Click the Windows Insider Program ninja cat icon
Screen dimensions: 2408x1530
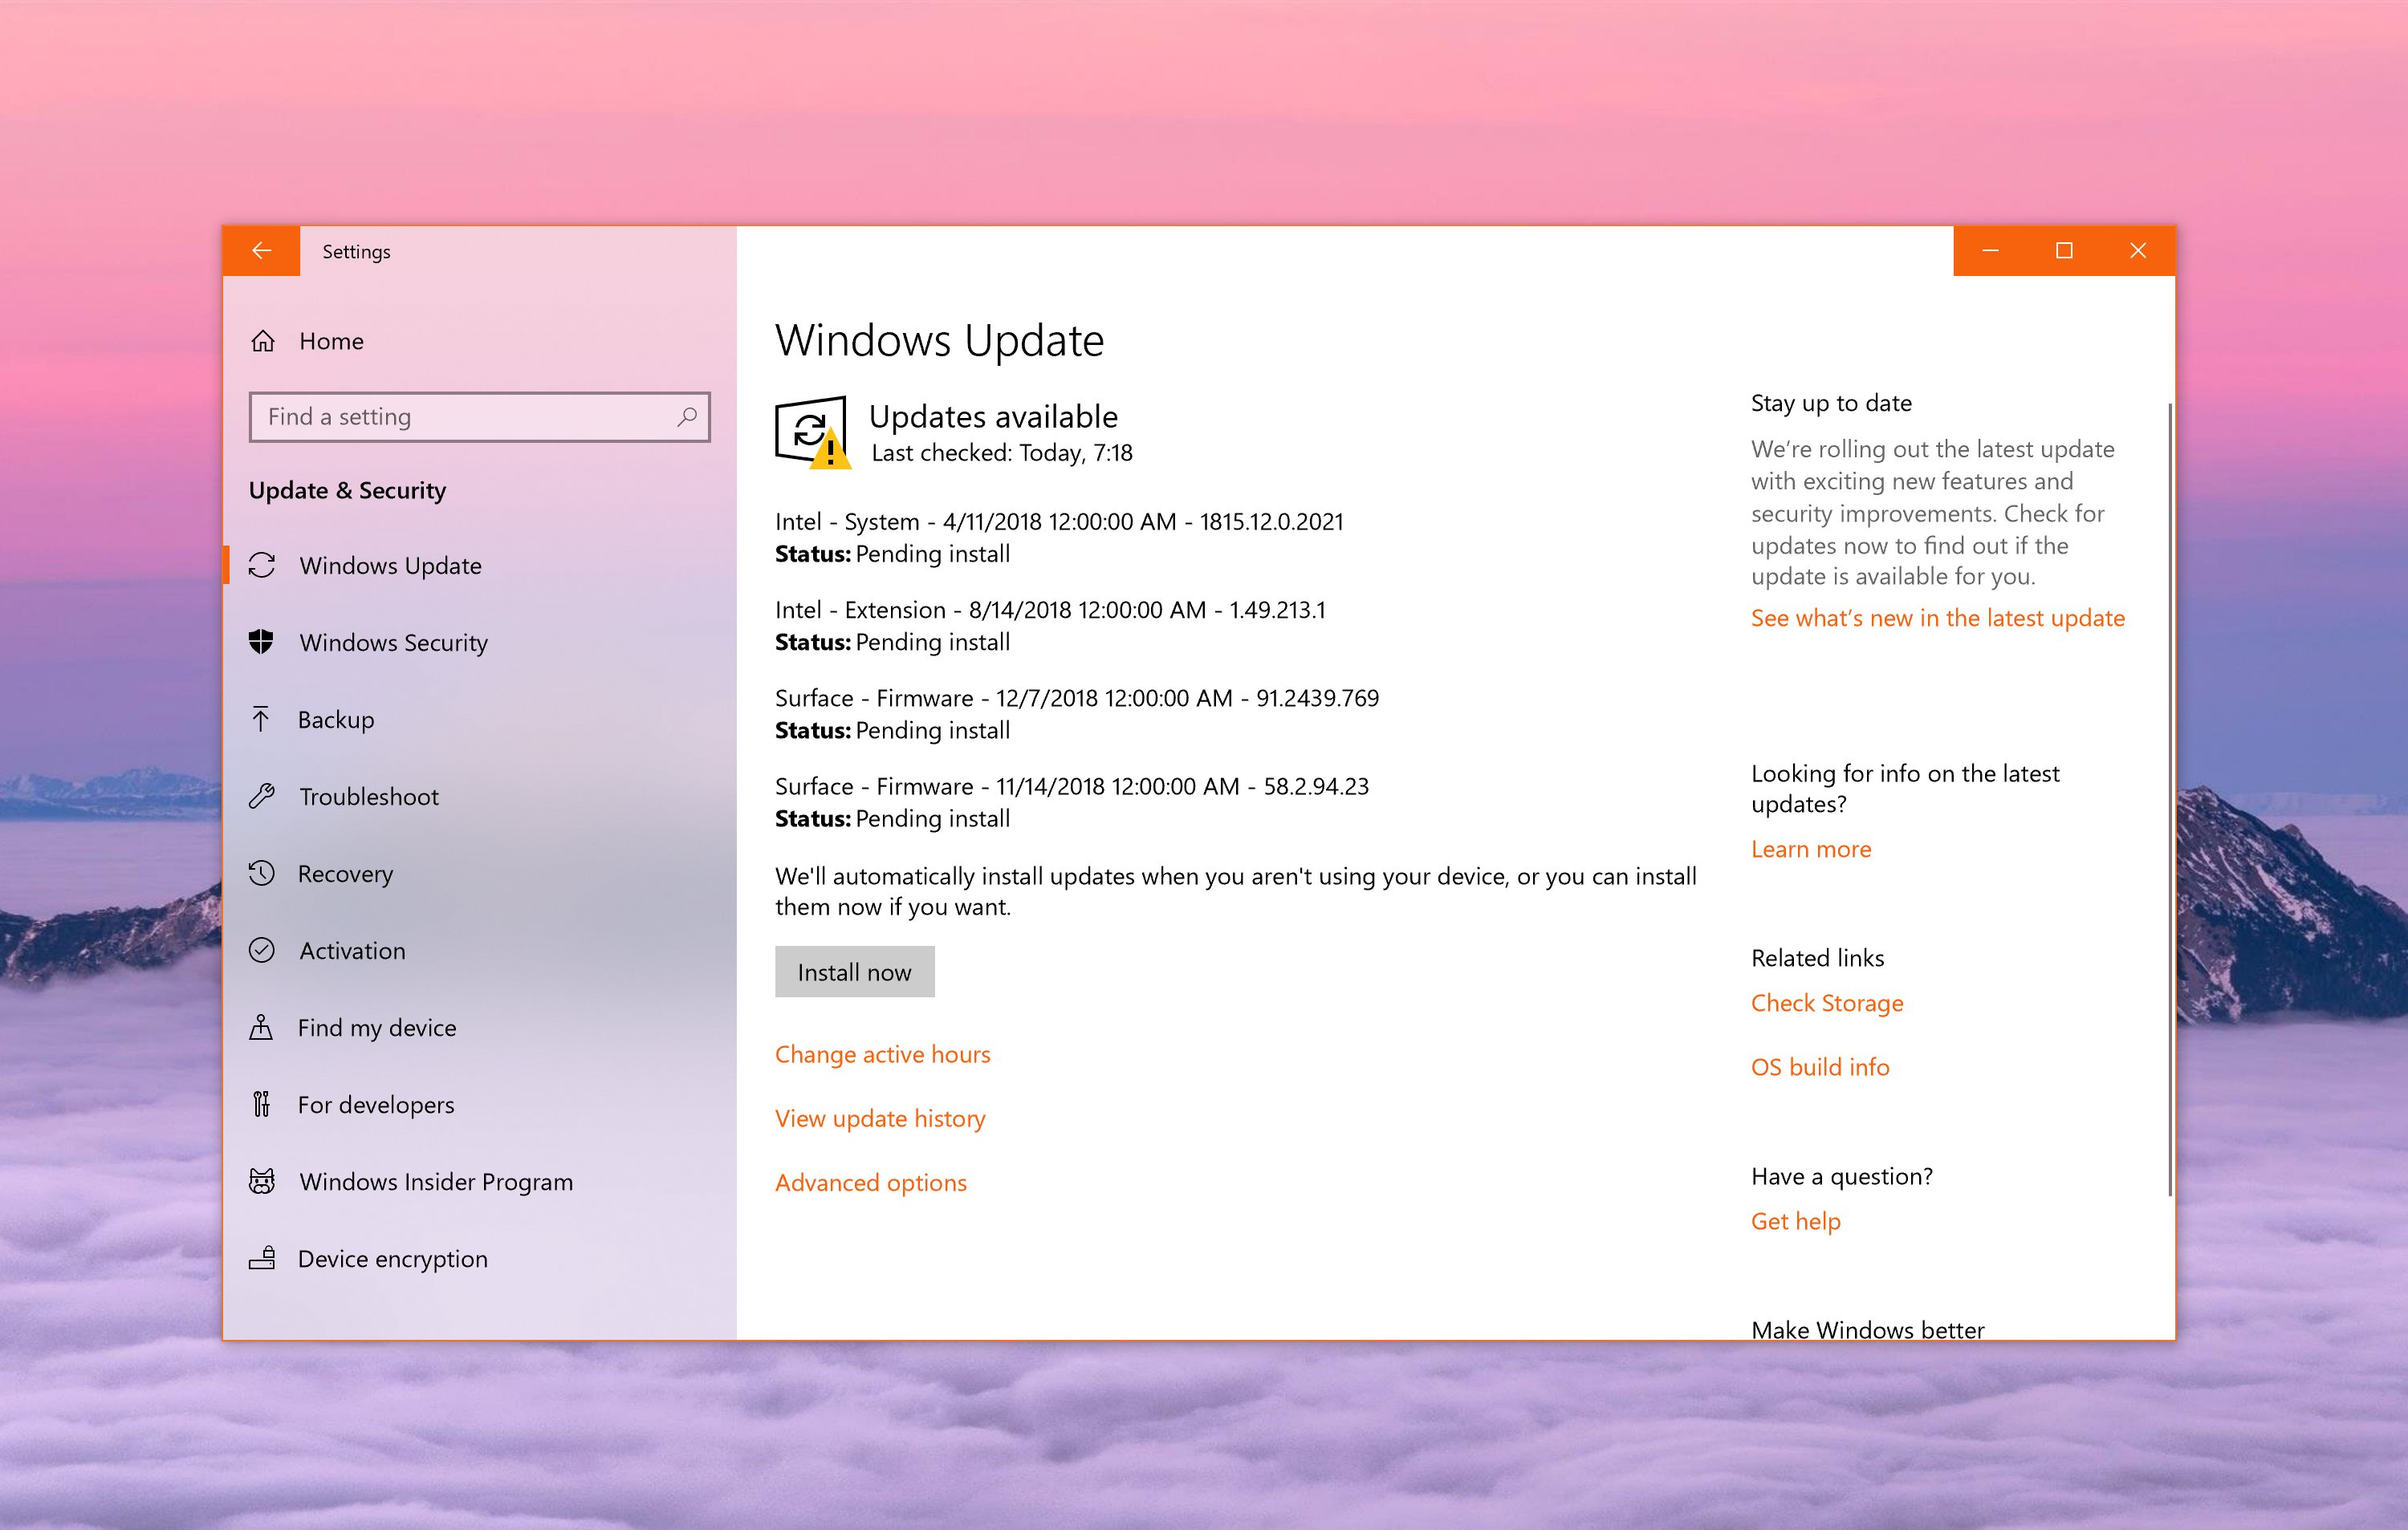(x=262, y=1181)
